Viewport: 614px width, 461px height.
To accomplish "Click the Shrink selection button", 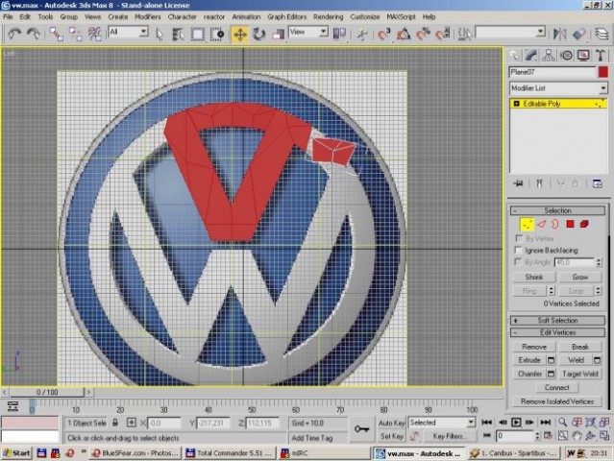I will click(534, 277).
